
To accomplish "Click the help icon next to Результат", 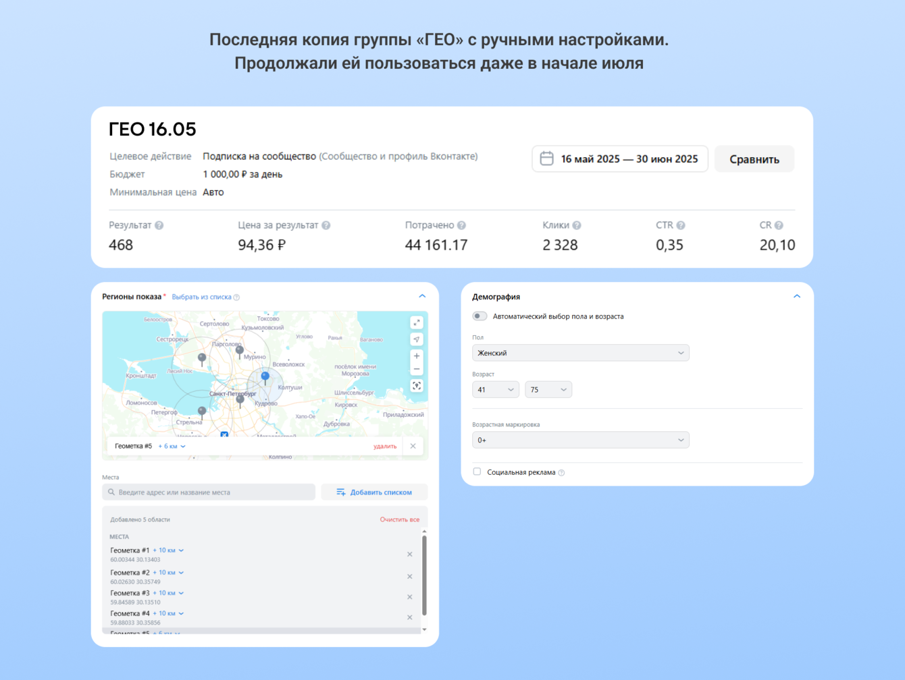I will tap(159, 225).
